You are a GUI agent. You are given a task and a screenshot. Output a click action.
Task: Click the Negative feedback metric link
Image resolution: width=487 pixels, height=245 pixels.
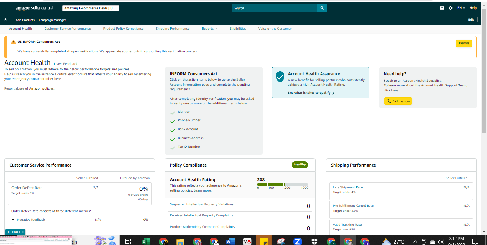pos(31,220)
